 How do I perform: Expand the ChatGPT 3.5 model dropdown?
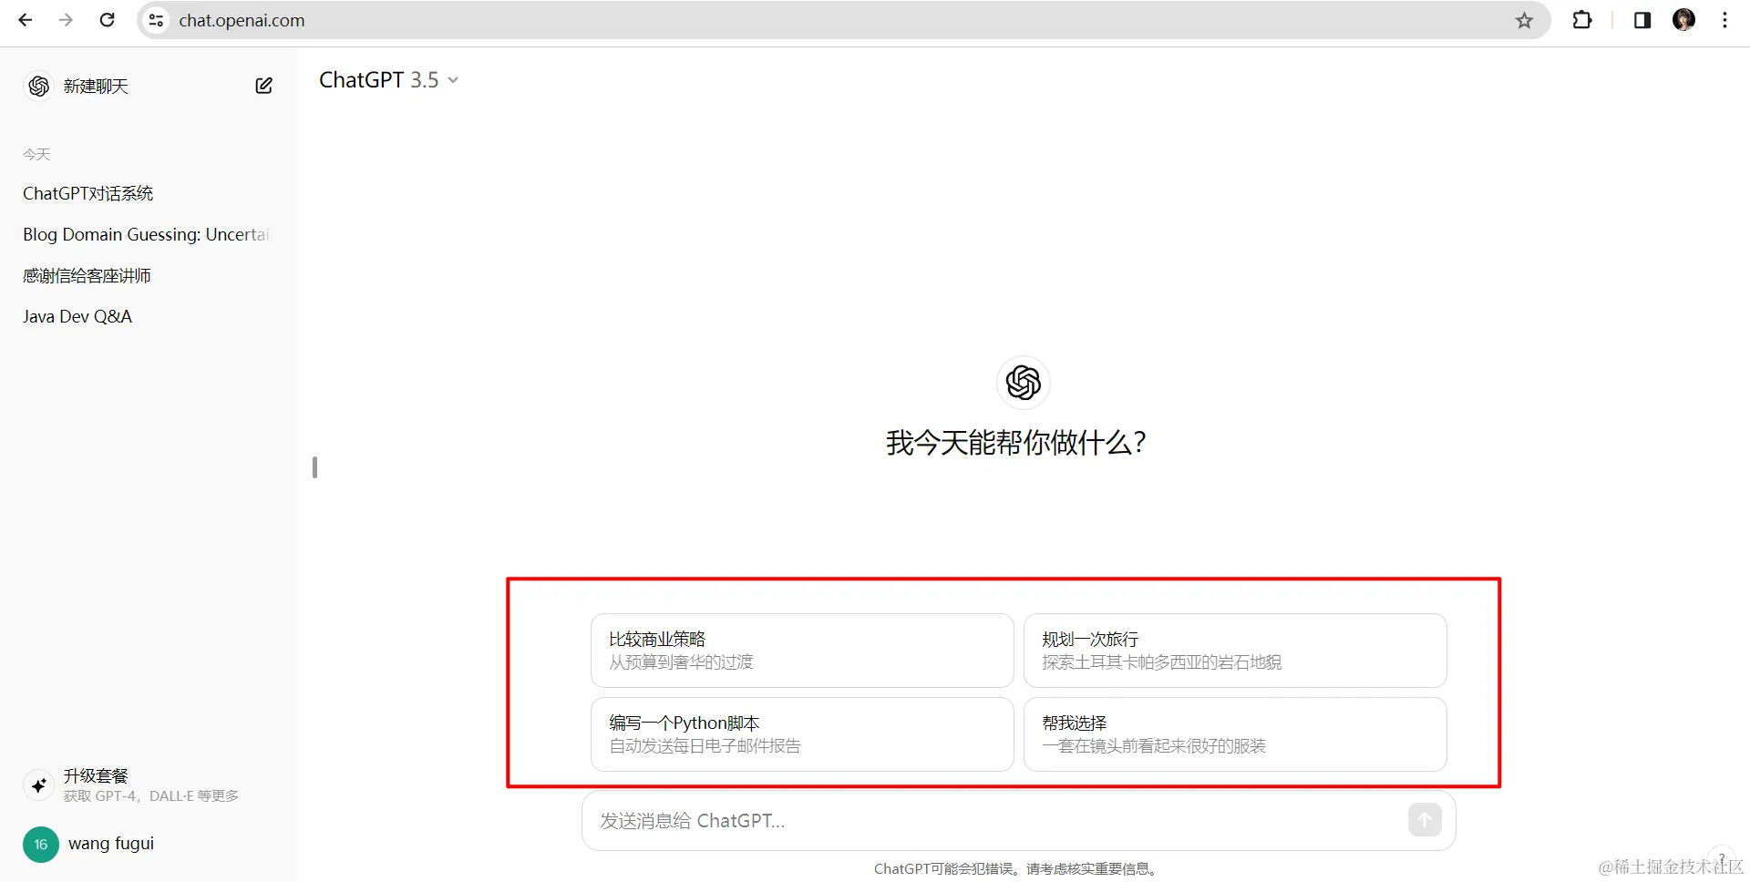coord(388,80)
